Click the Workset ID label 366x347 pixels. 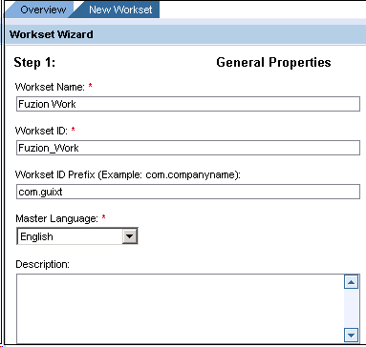41,131
